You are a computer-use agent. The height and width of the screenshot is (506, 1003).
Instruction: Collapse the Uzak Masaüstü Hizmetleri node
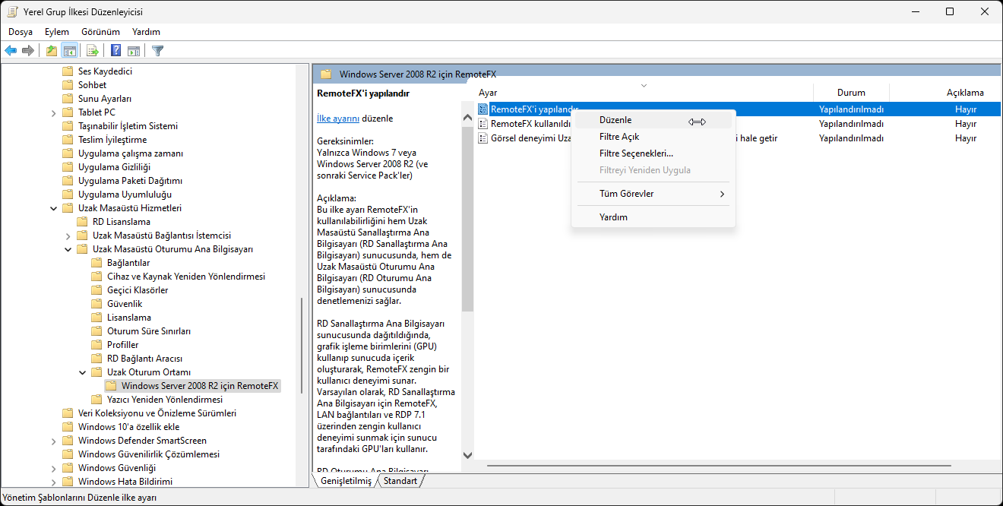tap(54, 208)
